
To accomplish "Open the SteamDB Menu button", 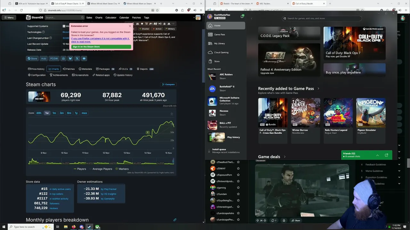I will (x=9, y=18).
